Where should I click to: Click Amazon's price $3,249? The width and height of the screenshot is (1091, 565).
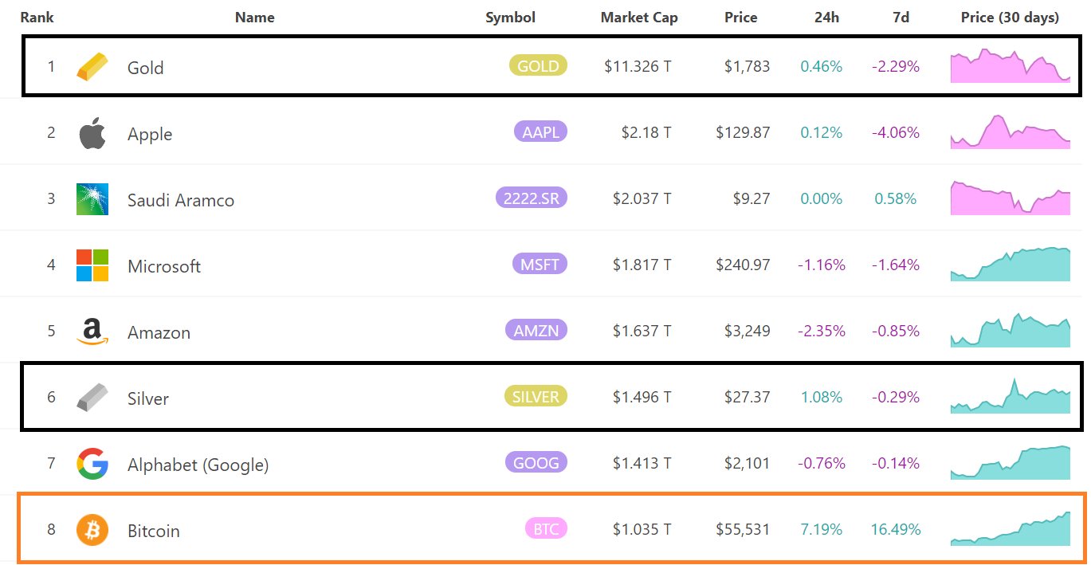(747, 331)
